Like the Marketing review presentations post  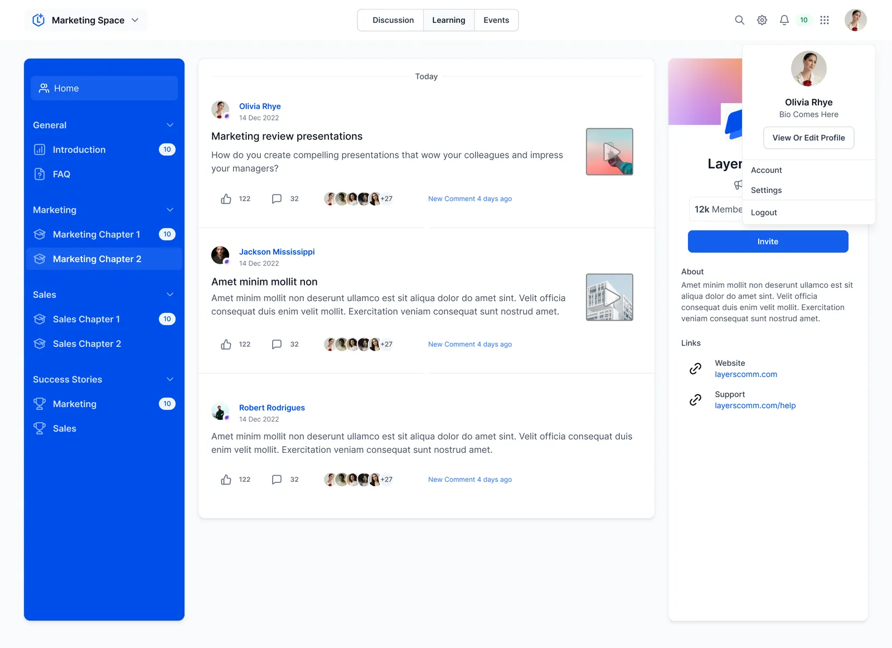point(226,199)
